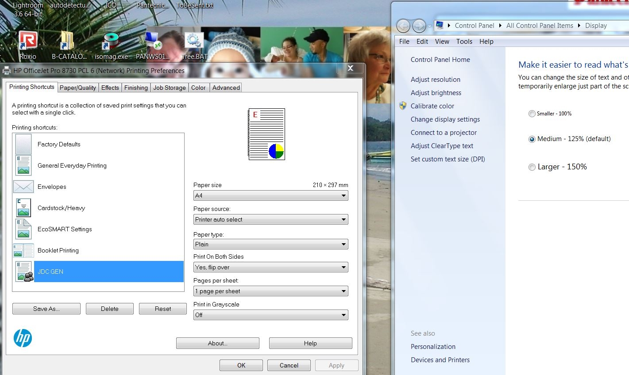Switch to the Paper/Quality tab
629x375 pixels.
pyautogui.click(x=78, y=88)
